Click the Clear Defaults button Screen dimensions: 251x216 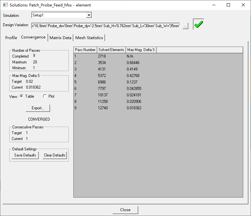pyautogui.click(x=55, y=155)
